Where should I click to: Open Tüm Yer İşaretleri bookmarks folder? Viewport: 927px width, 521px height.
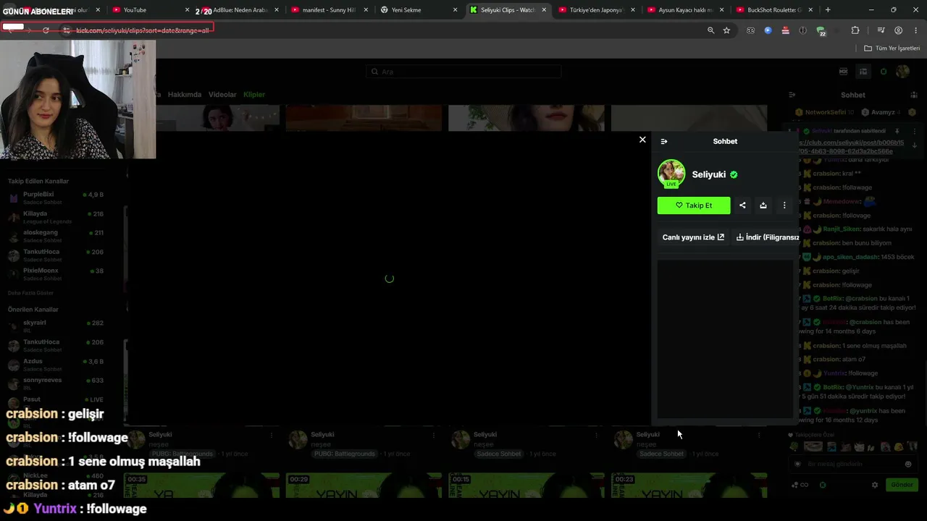point(892,48)
